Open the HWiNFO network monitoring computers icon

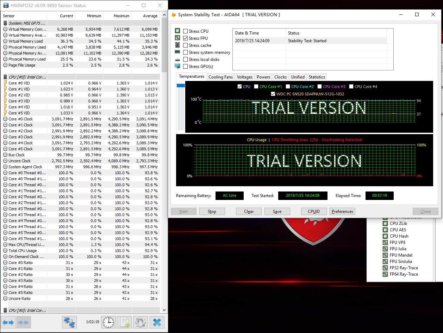[69, 322]
